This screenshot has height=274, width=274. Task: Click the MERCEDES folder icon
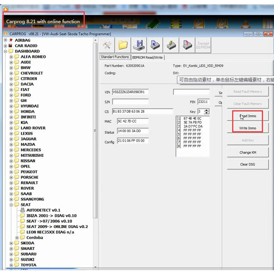pos(17,150)
